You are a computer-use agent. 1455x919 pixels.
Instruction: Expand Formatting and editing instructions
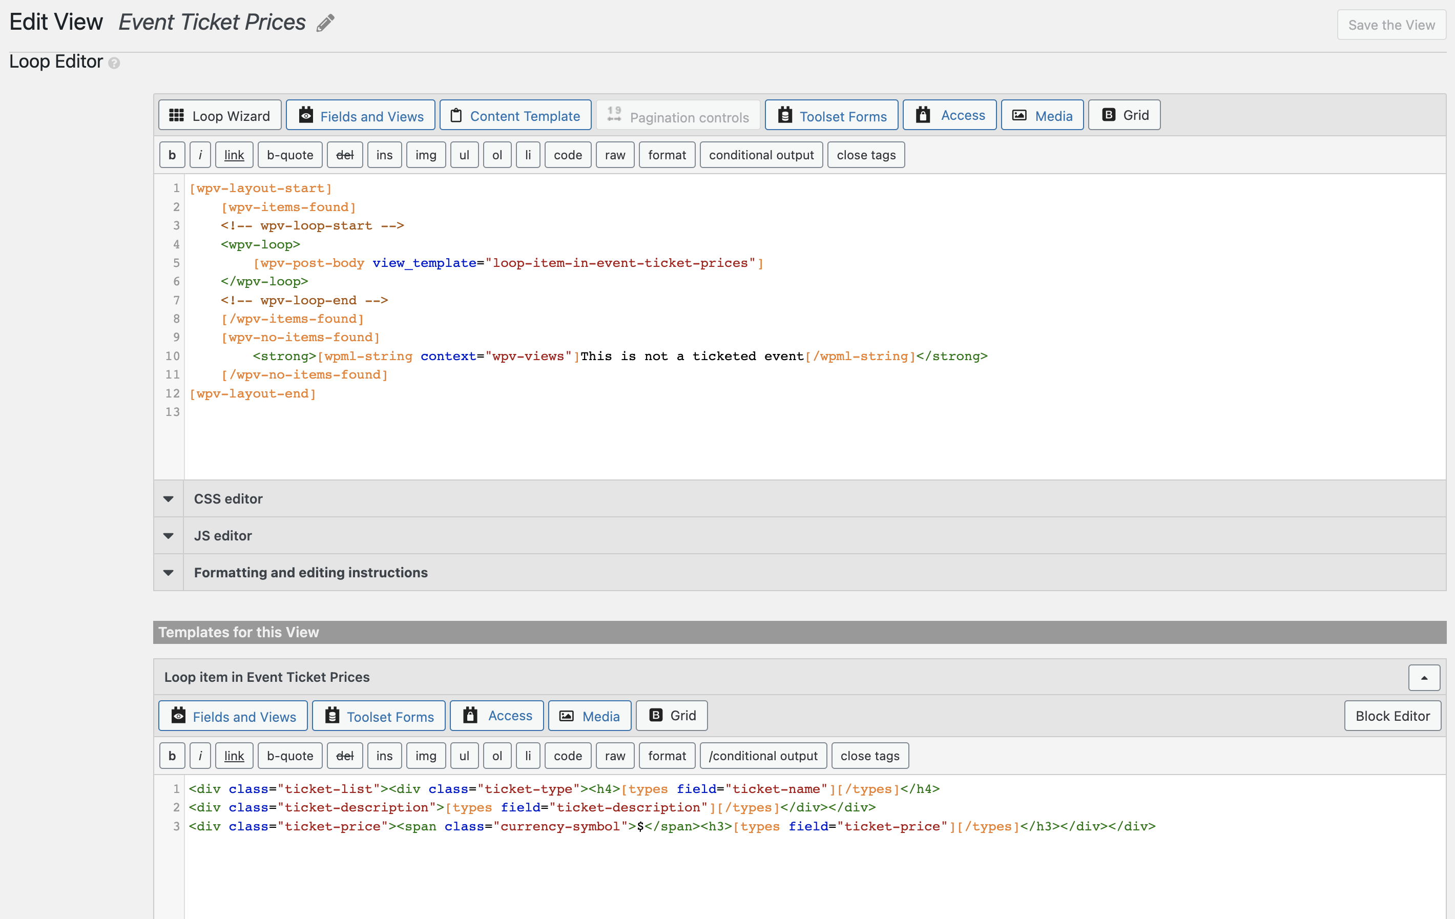coord(799,572)
